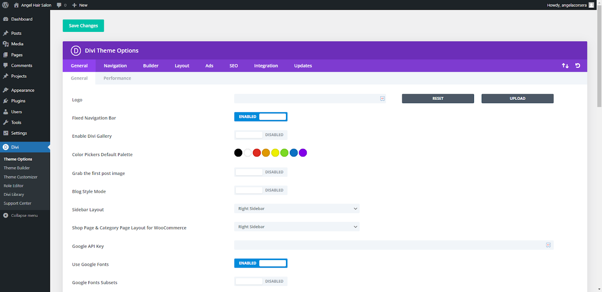Pick the blue palette color swatch

tap(294, 153)
